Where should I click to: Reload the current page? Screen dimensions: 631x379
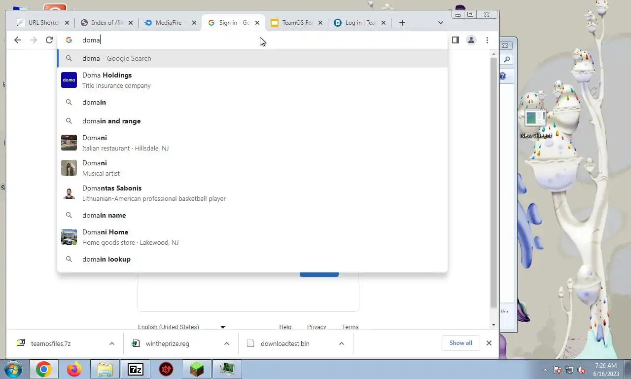[x=49, y=40]
